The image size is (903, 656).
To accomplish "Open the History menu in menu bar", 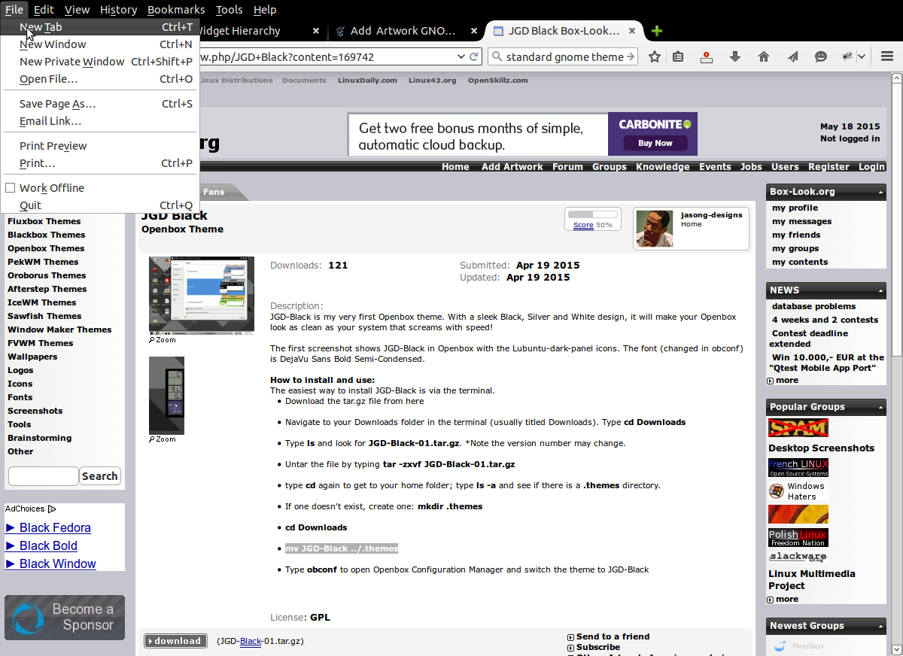I will (x=118, y=10).
